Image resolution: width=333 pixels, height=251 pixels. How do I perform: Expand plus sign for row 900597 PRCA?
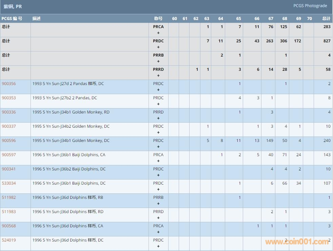[x=158, y=161]
